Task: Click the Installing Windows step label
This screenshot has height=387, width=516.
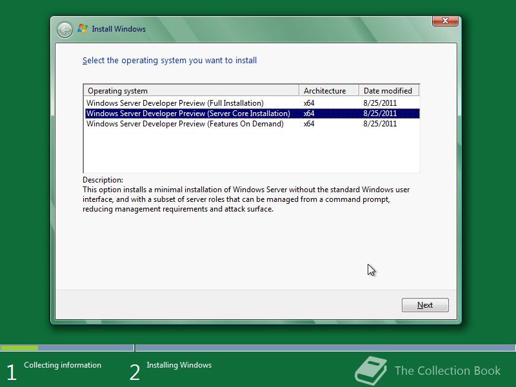Action: coord(179,365)
